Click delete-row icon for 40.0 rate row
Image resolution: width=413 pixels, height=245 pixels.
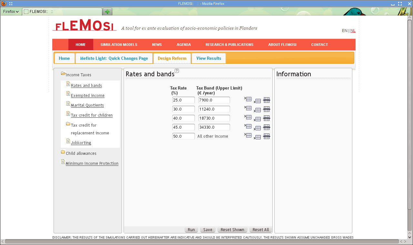[x=267, y=118]
